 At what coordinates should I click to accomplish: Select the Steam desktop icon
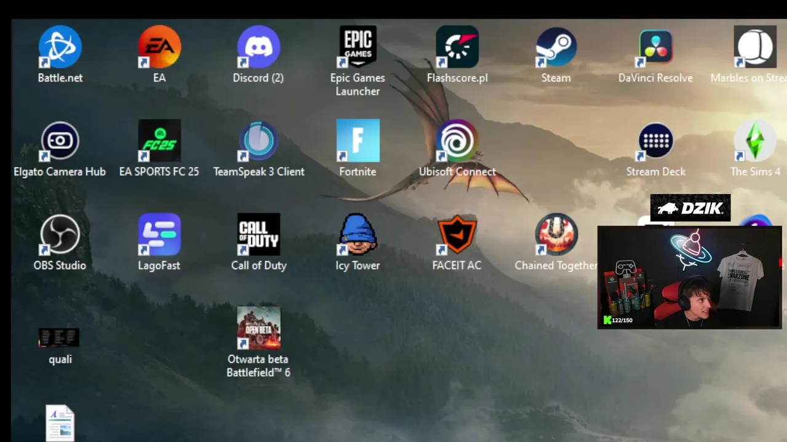(x=556, y=47)
